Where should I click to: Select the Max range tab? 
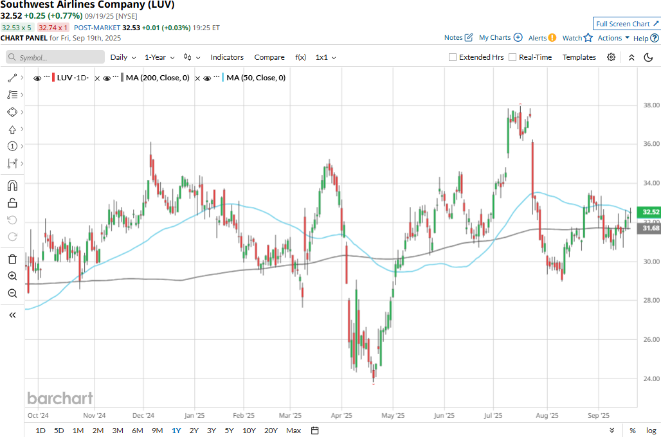(293, 431)
